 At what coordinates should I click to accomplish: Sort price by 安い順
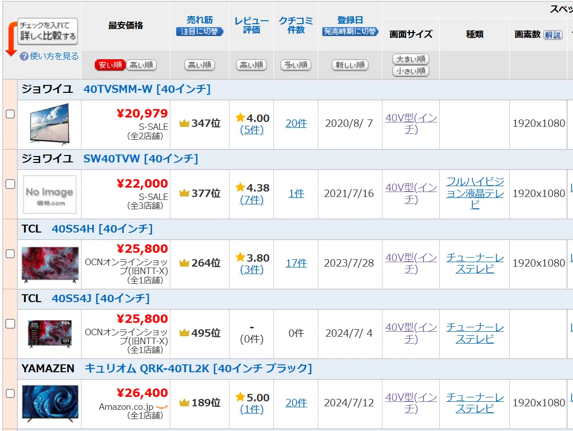click(x=110, y=65)
